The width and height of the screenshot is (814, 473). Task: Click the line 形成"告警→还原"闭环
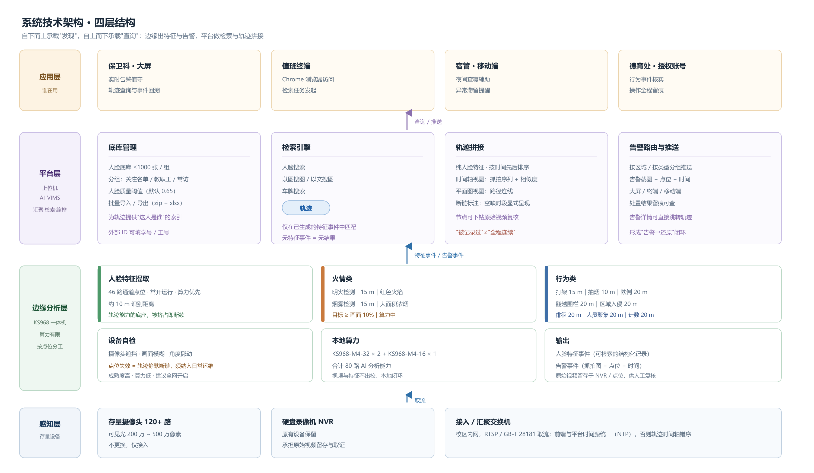[x=657, y=232]
